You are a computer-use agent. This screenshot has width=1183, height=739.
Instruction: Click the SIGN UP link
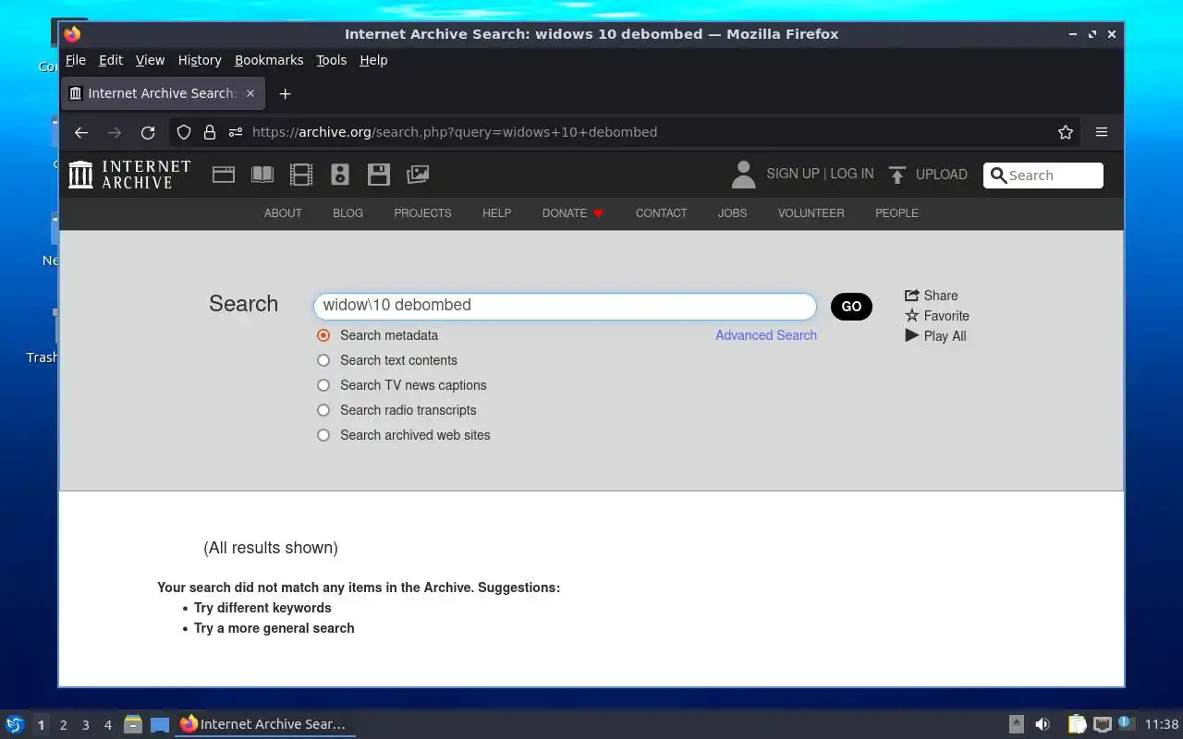pyautogui.click(x=793, y=174)
